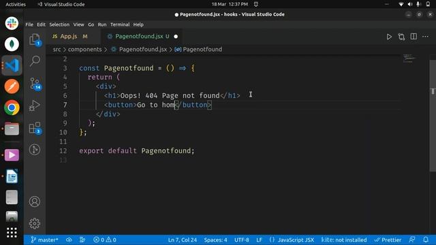Open the Accounts icon in activity bar
This screenshot has width=436, height=245.
pyautogui.click(x=35, y=201)
